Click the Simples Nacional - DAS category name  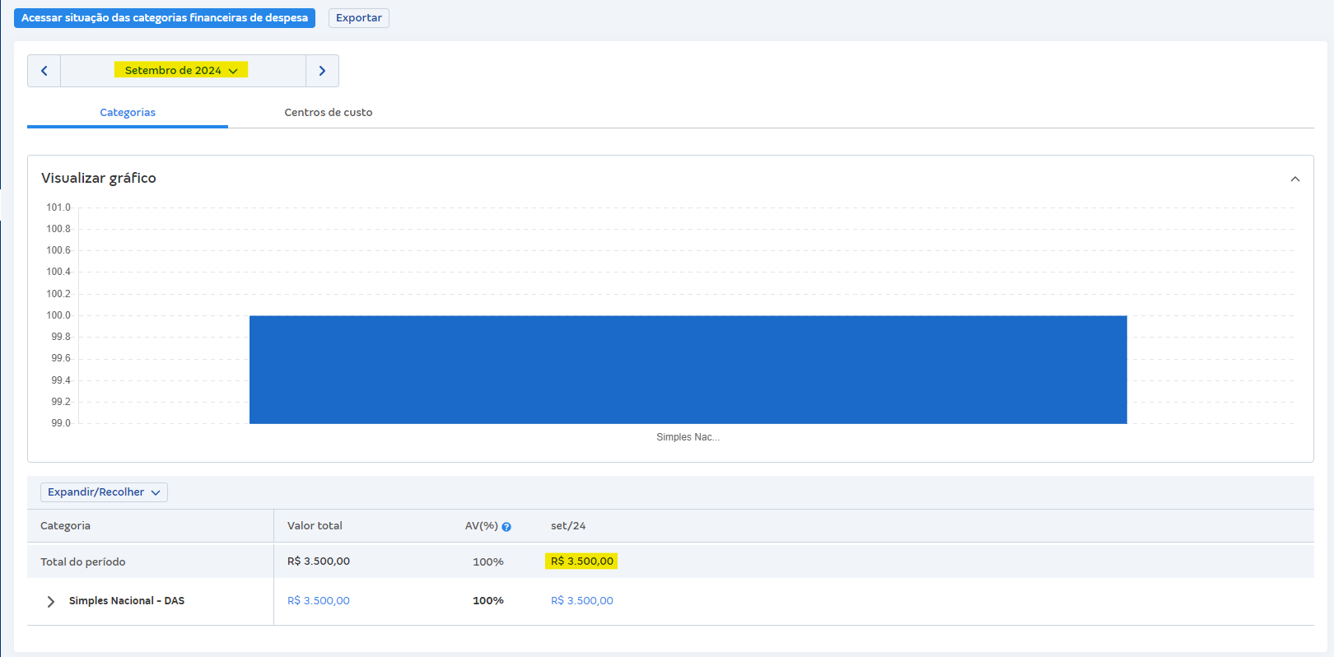[x=127, y=601]
